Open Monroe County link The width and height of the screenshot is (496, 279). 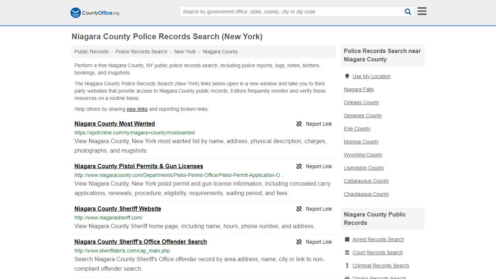click(361, 142)
